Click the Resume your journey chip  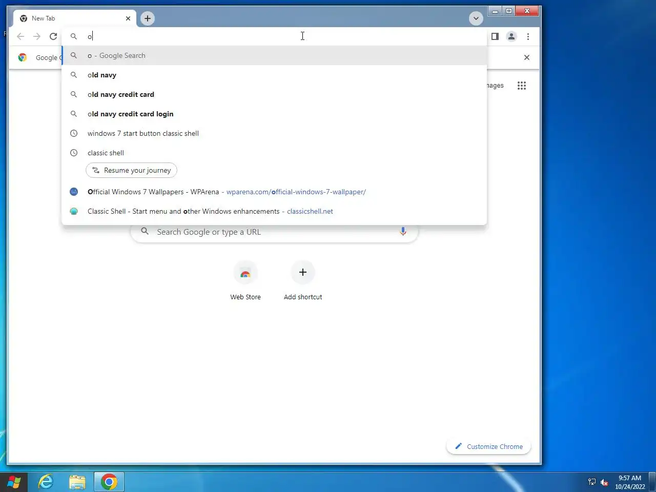coord(132,170)
